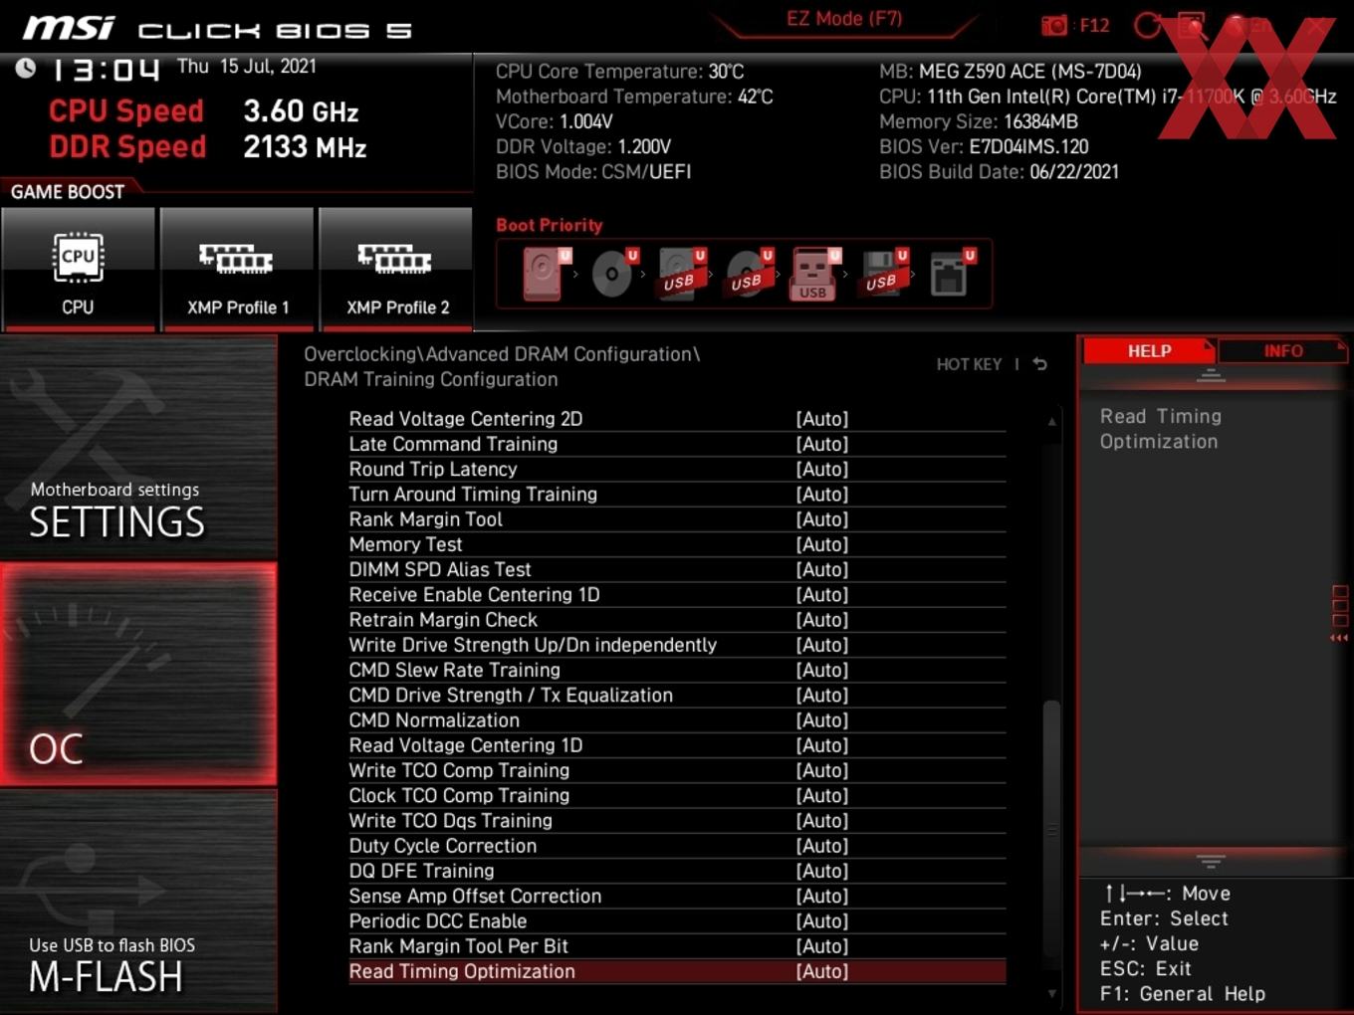Select Read Voltage Centering 1D setting
The width and height of the screenshot is (1354, 1015).
pos(677,745)
